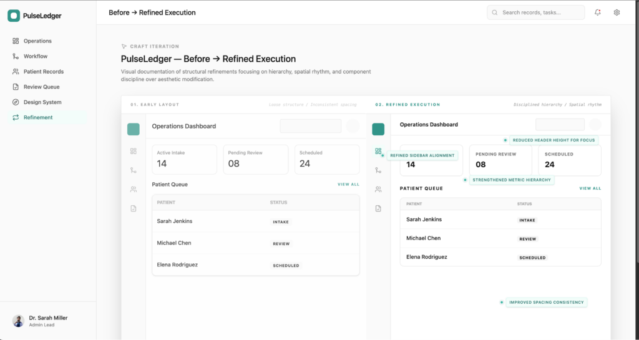The image size is (639, 340).
Task: Open the Design System page
Action: pyautogui.click(x=49, y=102)
